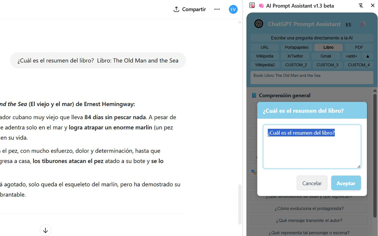The width and height of the screenshot is (378, 236).
Task: Select the CUSTOM_2 tab
Action: pos(296,65)
